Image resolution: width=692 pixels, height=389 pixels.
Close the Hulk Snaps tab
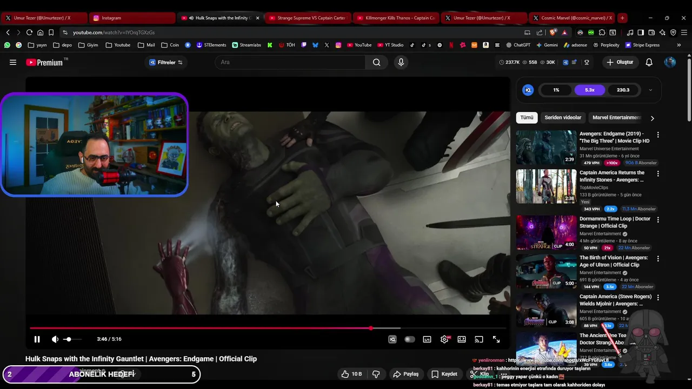pyautogui.click(x=257, y=18)
